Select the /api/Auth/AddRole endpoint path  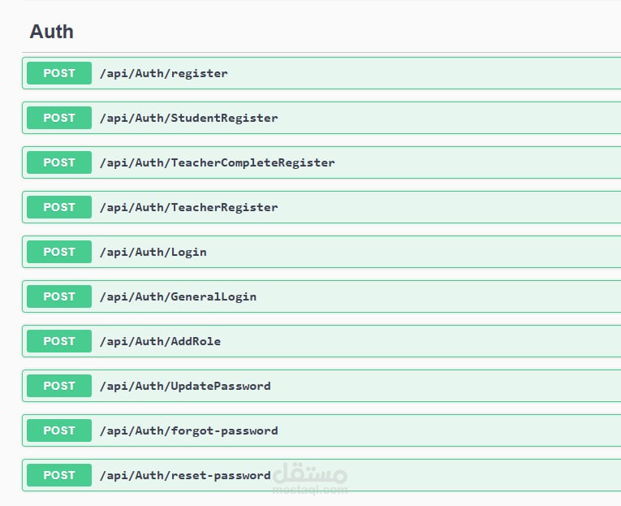click(x=160, y=341)
